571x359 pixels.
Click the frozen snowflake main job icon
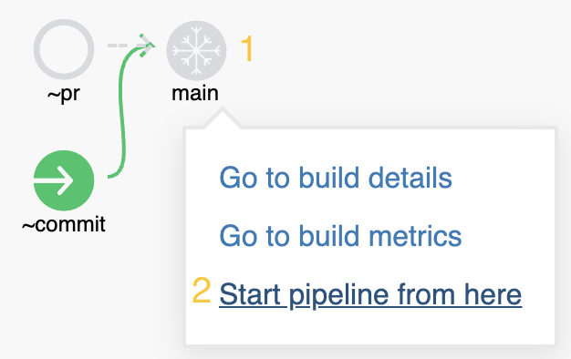pos(196,50)
